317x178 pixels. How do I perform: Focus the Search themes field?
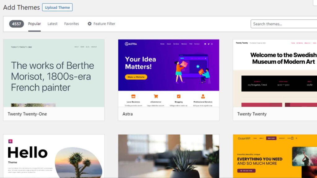click(x=284, y=24)
